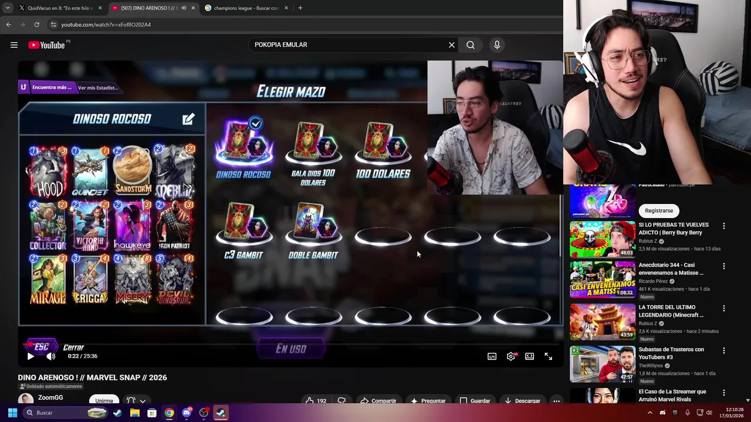Go to YouTube home via the logo
751x422 pixels.
click(46, 45)
